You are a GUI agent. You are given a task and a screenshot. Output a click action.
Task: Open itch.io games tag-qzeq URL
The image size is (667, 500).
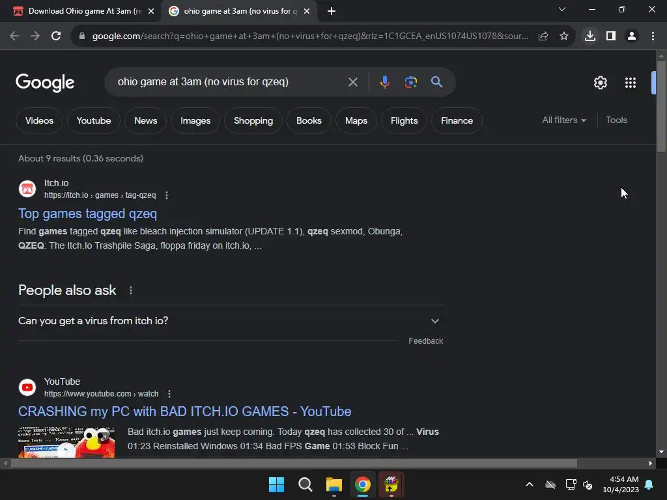(100, 195)
